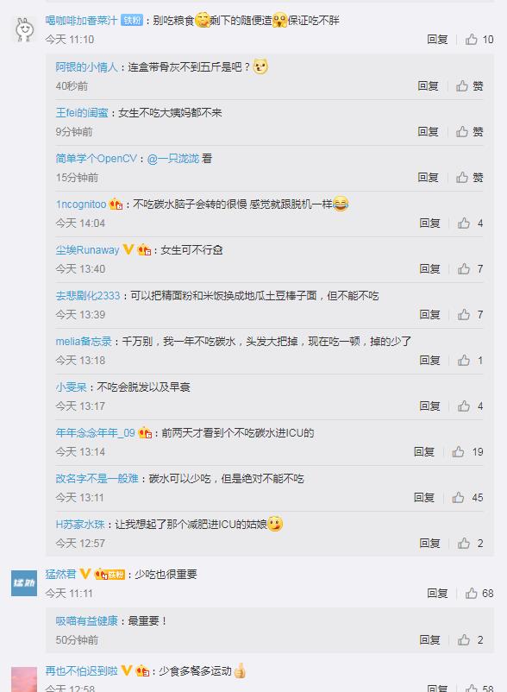
Task: Open 简单学个OpenCV's profile link
Action: coord(96,159)
